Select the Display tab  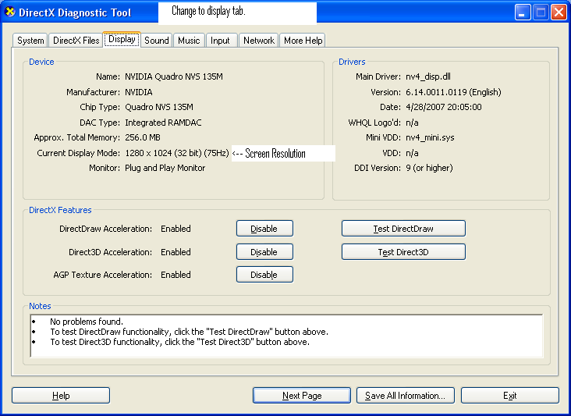[122, 39]
